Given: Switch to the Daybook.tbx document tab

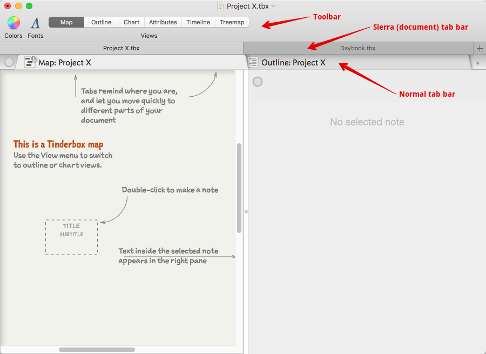Looking at the screenshot, I should pos(357,48).
